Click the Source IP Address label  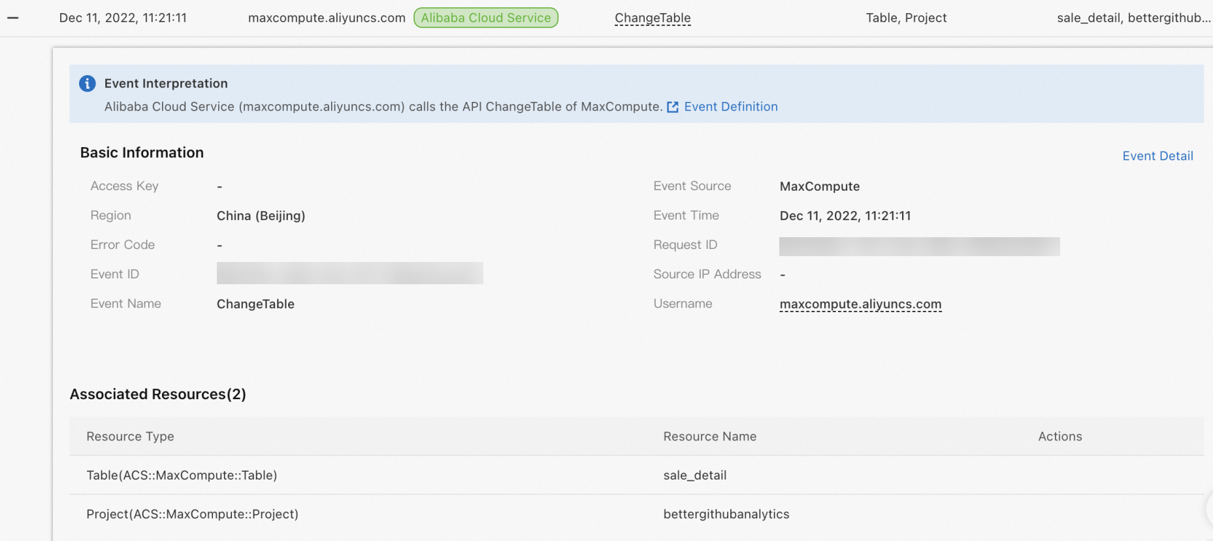pyautogui.click(x=707, y=274)
